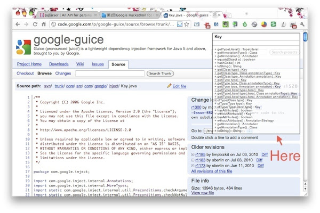Click the pencil icon beside Edit file
This screenshot has width=320, height=213.
coord(169,86)
